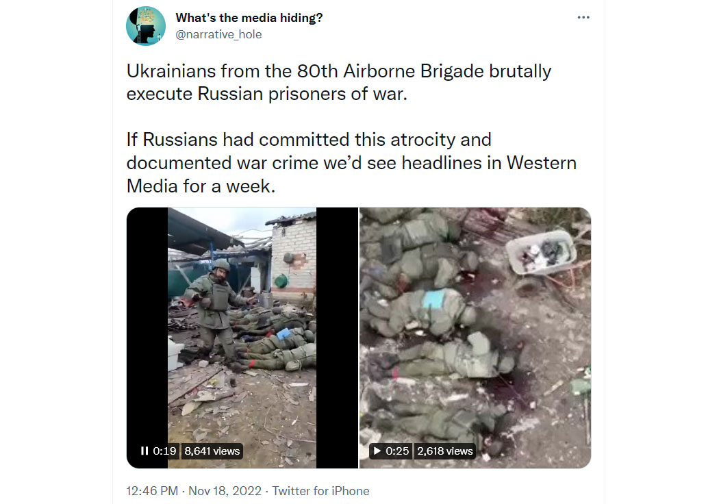Click the @narrative_hole handle
The width and height of the screenshot is (719, 504).
point(218,34)
